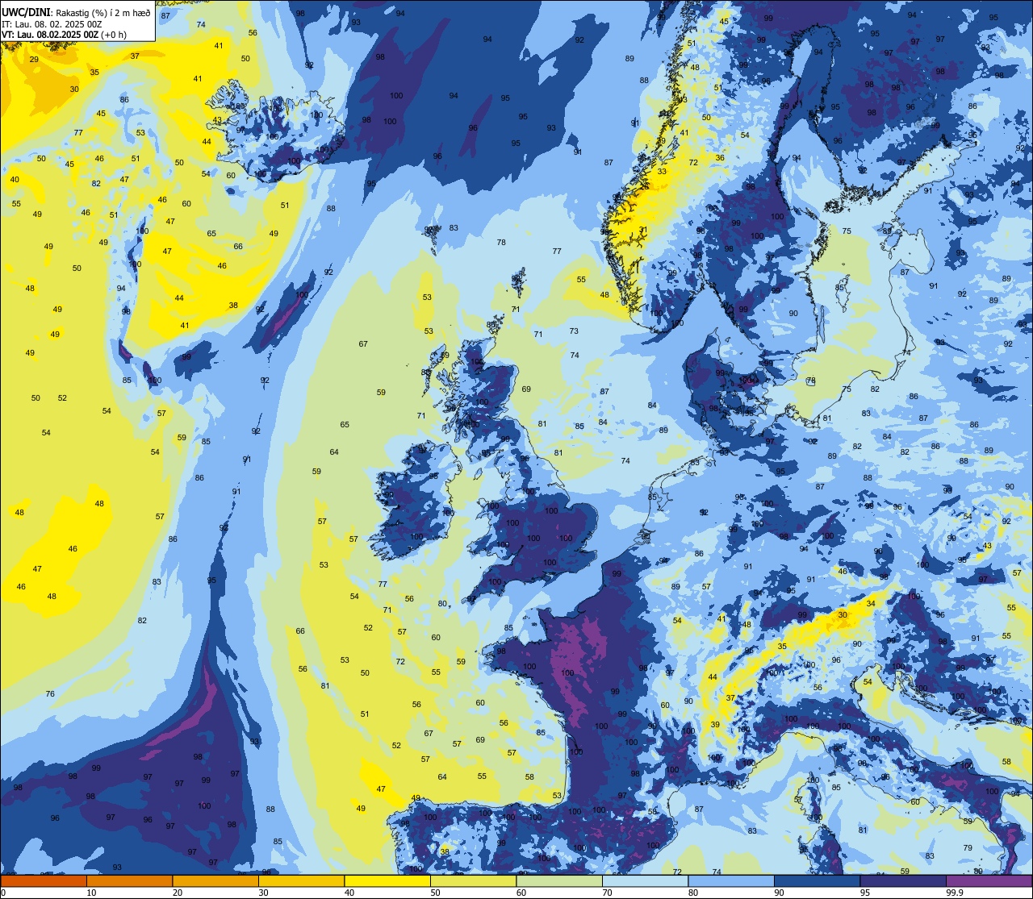Click the 80–90 light blue legend segment

point(731,880)
